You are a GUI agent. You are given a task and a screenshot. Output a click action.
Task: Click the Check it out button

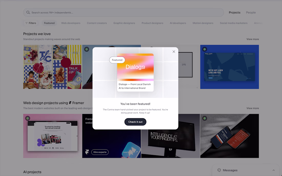(135, 122)
